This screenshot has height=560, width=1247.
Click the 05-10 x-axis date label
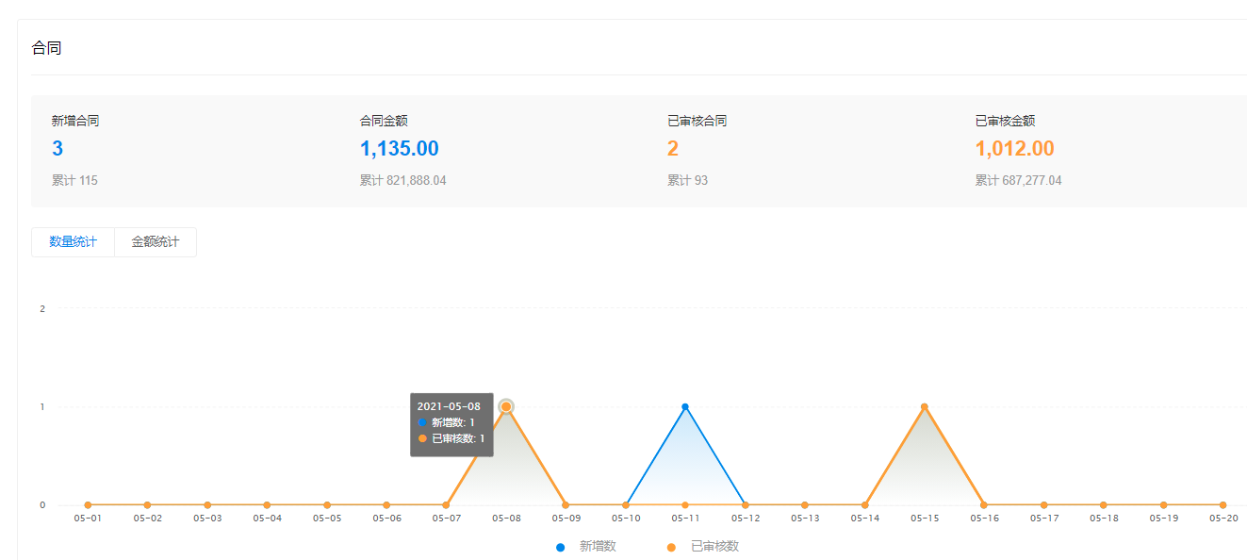626,519
